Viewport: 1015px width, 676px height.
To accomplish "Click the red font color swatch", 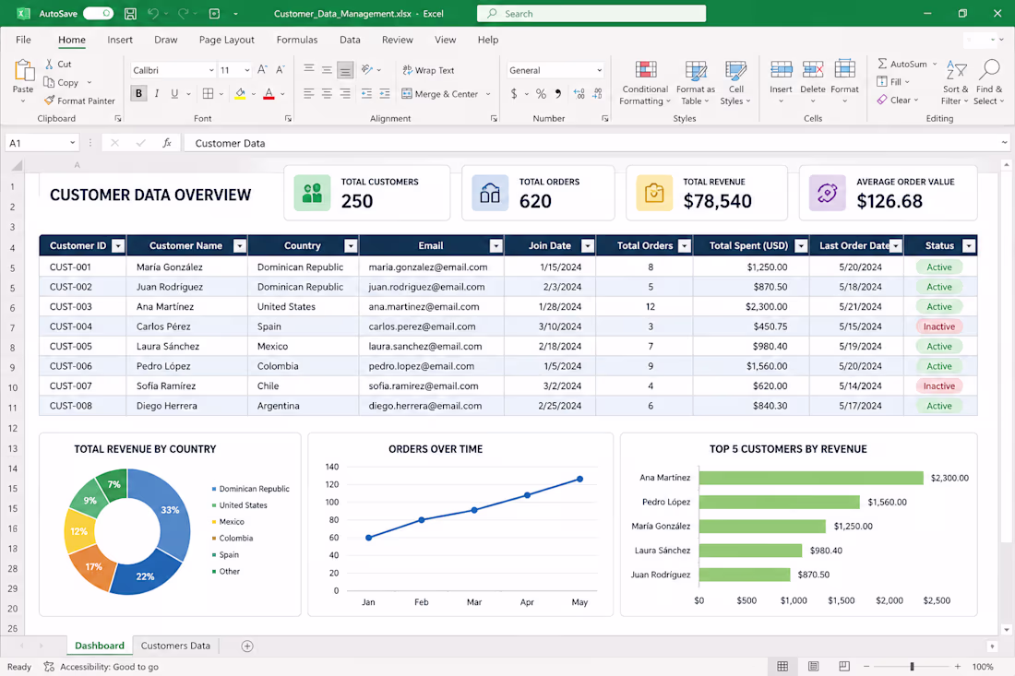I will [269, 94].
